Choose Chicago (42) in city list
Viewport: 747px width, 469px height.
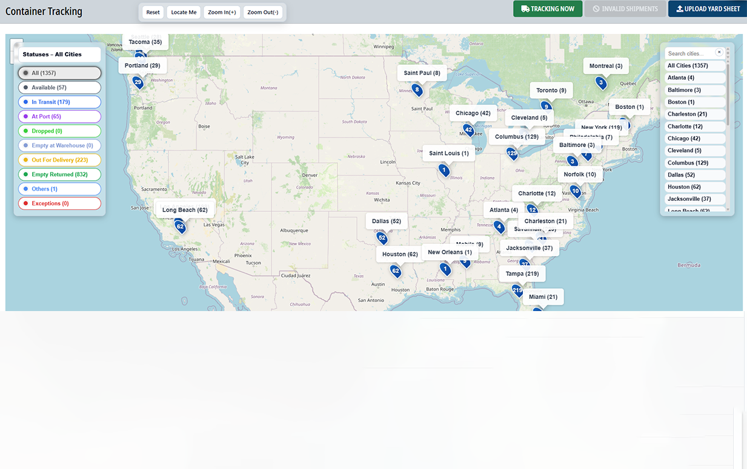694,139
